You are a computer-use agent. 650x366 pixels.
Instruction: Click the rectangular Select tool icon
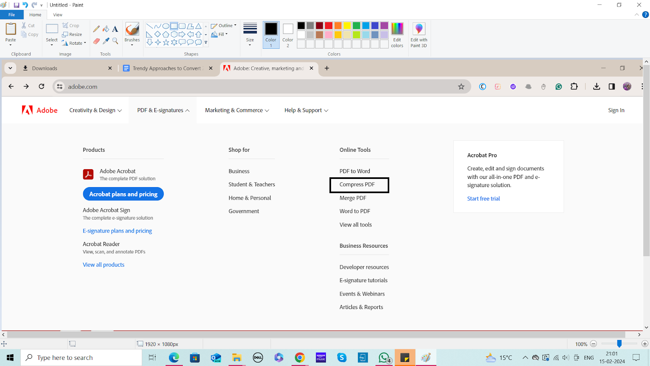click(x=52, y=29)
